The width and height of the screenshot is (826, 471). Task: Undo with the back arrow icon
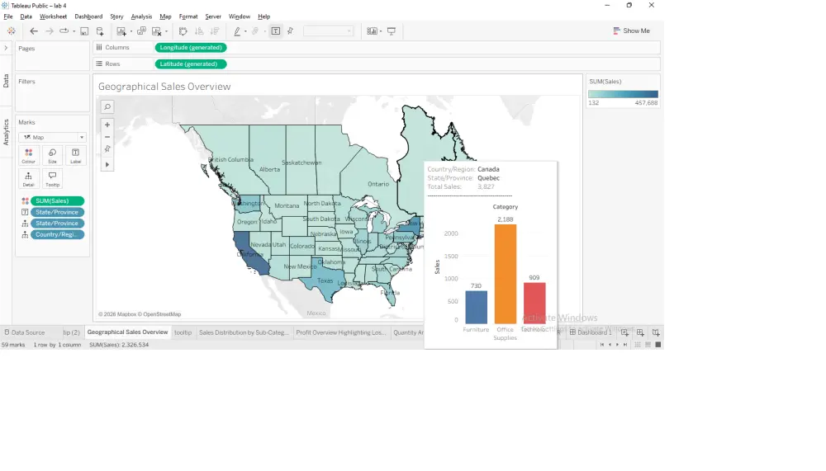click(x=34, y=31)
